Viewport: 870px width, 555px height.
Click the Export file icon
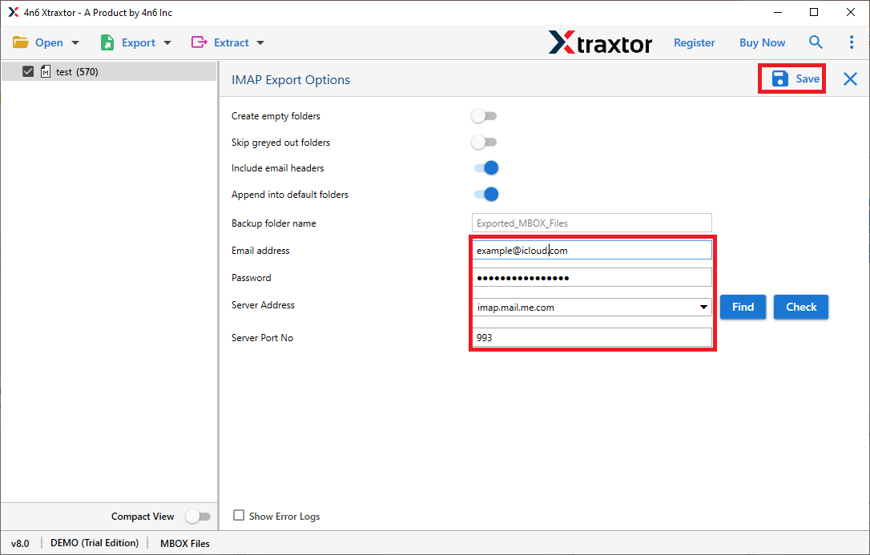point(107,42)
